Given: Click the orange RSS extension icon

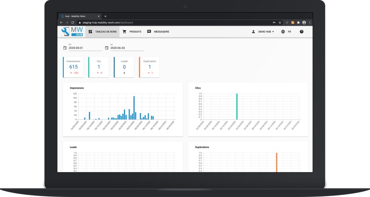Looking at the screenshot, I should [293, 22].
